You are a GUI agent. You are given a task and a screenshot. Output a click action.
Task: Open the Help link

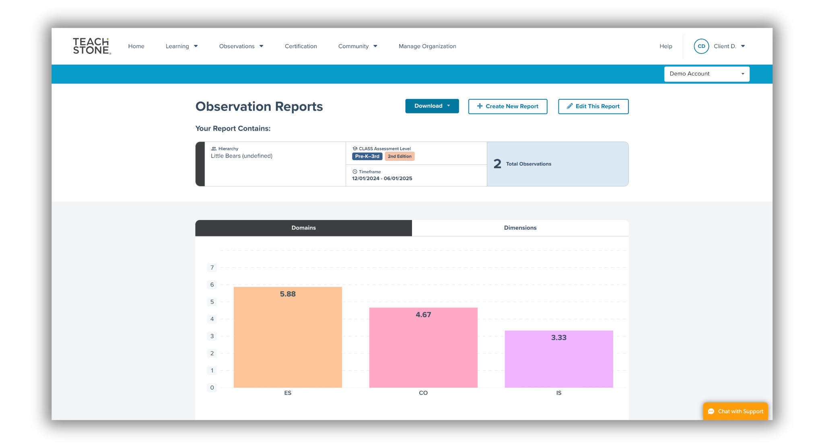point(665,46)
